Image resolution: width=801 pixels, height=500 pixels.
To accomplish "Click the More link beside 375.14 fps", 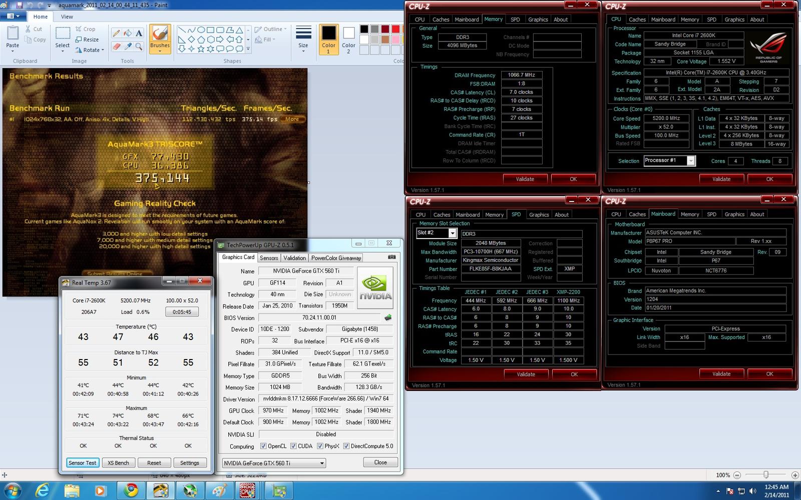I will click(x=292, y=119).
